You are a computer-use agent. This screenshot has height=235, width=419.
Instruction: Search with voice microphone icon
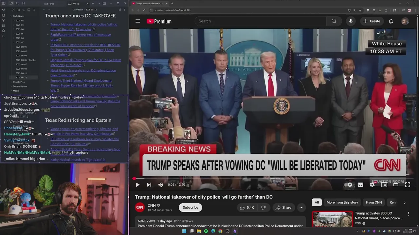351,21
